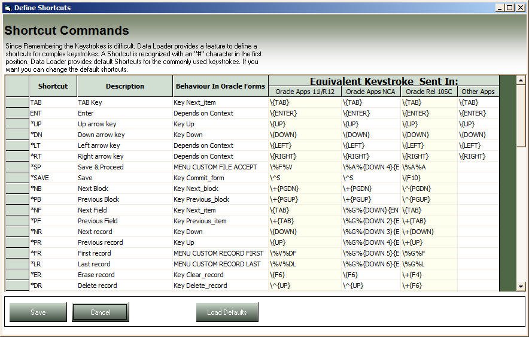The width and height of the screenshot is (529, 337).
Task: Click the Oracle Rel 10SC column header
Action: tap(429, 92)
